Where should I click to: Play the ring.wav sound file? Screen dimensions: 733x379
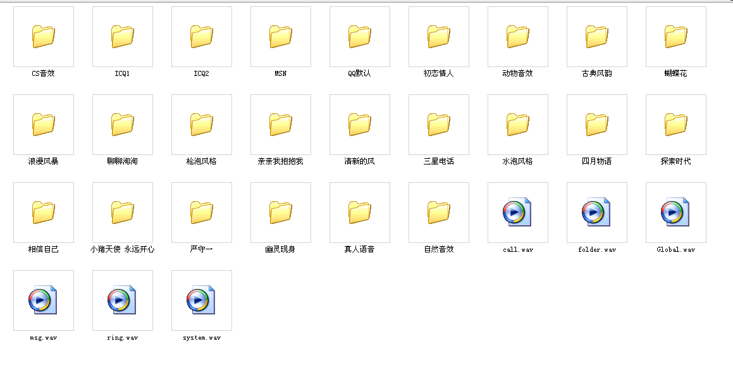(x=121, y=300)
